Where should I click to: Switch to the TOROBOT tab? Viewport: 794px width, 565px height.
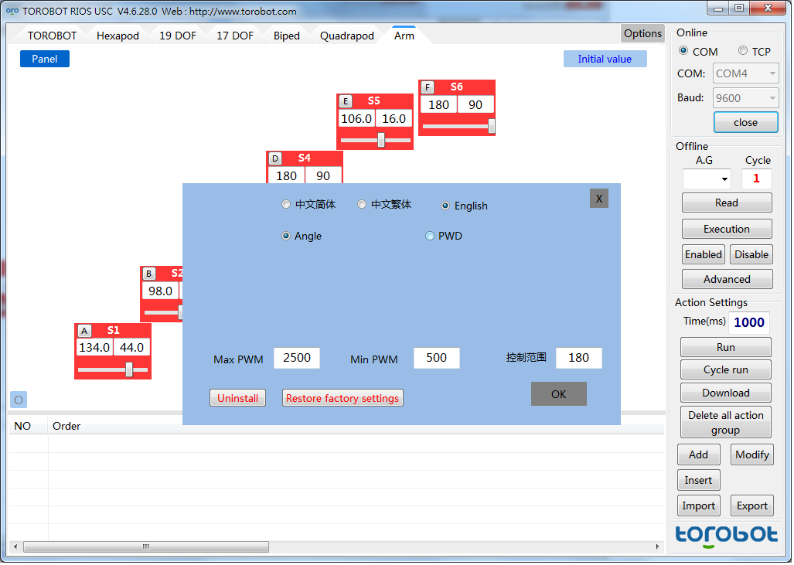tap(52, 36)
